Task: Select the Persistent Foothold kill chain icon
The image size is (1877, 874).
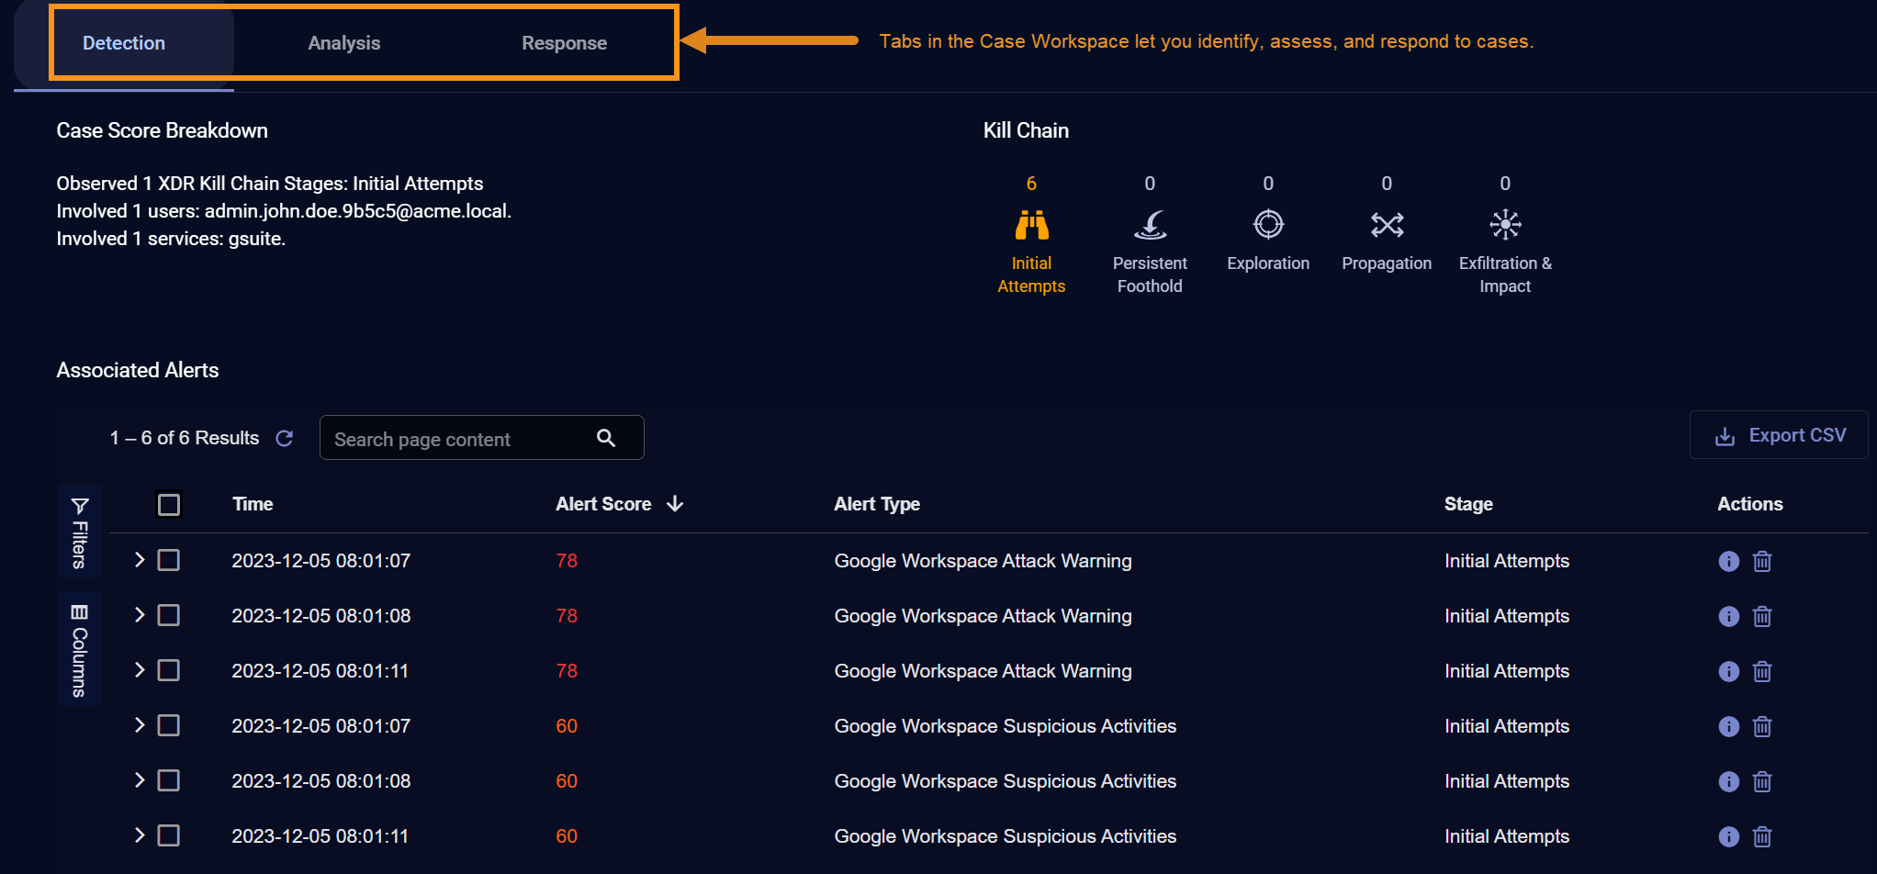Action: pyautogui.click(x=1150, y=225)
